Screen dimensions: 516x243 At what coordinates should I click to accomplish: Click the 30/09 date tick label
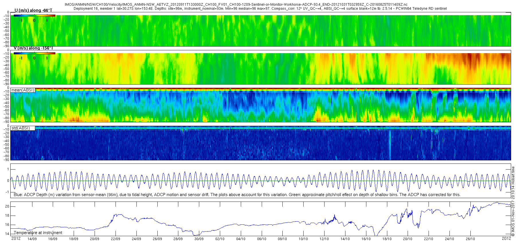tap(199, 239)
